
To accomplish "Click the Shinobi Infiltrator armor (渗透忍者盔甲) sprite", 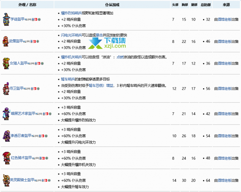I will (6, 136).
